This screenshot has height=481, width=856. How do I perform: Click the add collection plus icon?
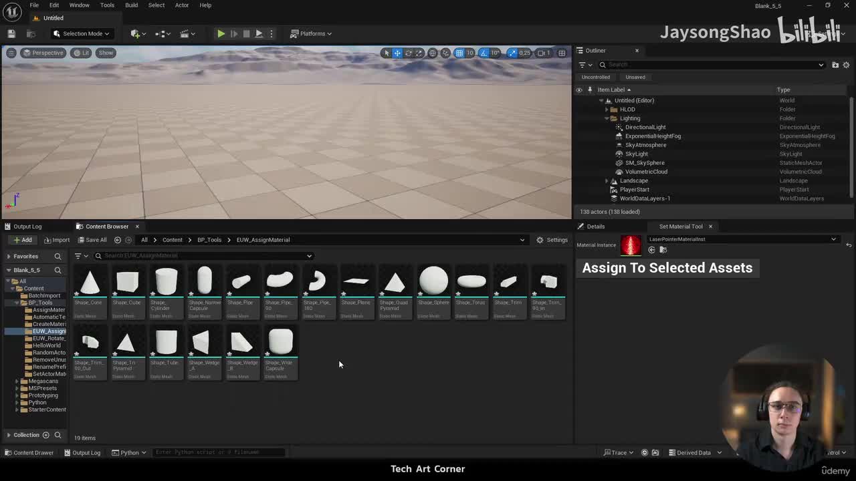(46, 436)
